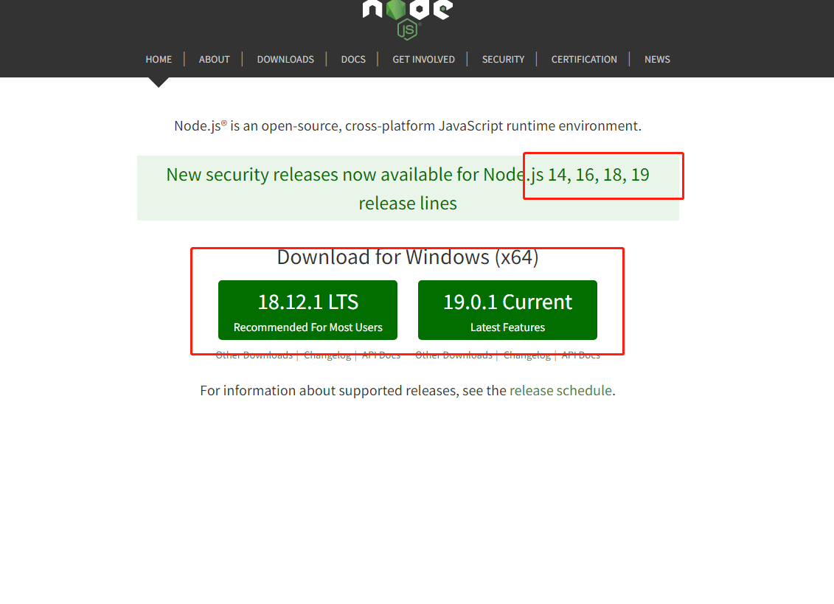
Task: Open API Docs under 18.12.1 LTS
Action: tap(380, 355)
